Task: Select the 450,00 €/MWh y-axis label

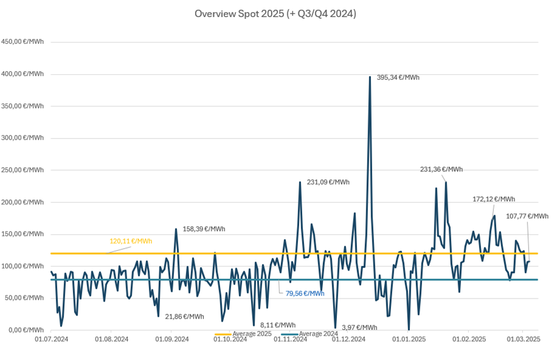Action: click(x=23, y=42)
